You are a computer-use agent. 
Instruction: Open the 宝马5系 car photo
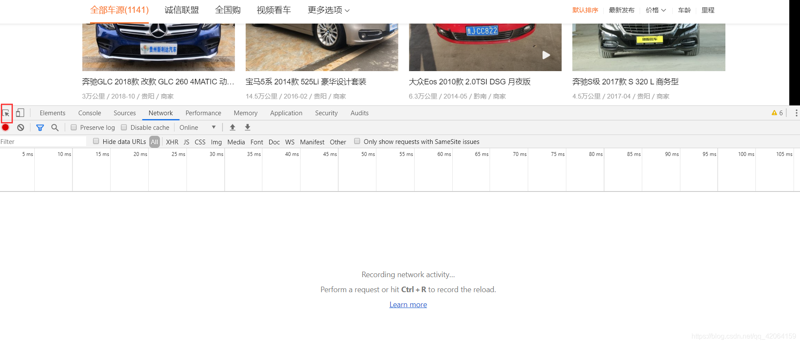[x=322, y=47]
